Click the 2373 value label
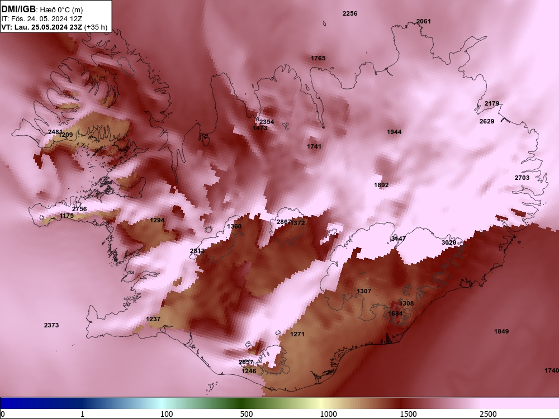The width and height of the screenshot is (559, 419). pyautogui.click(x=51, y=325)
